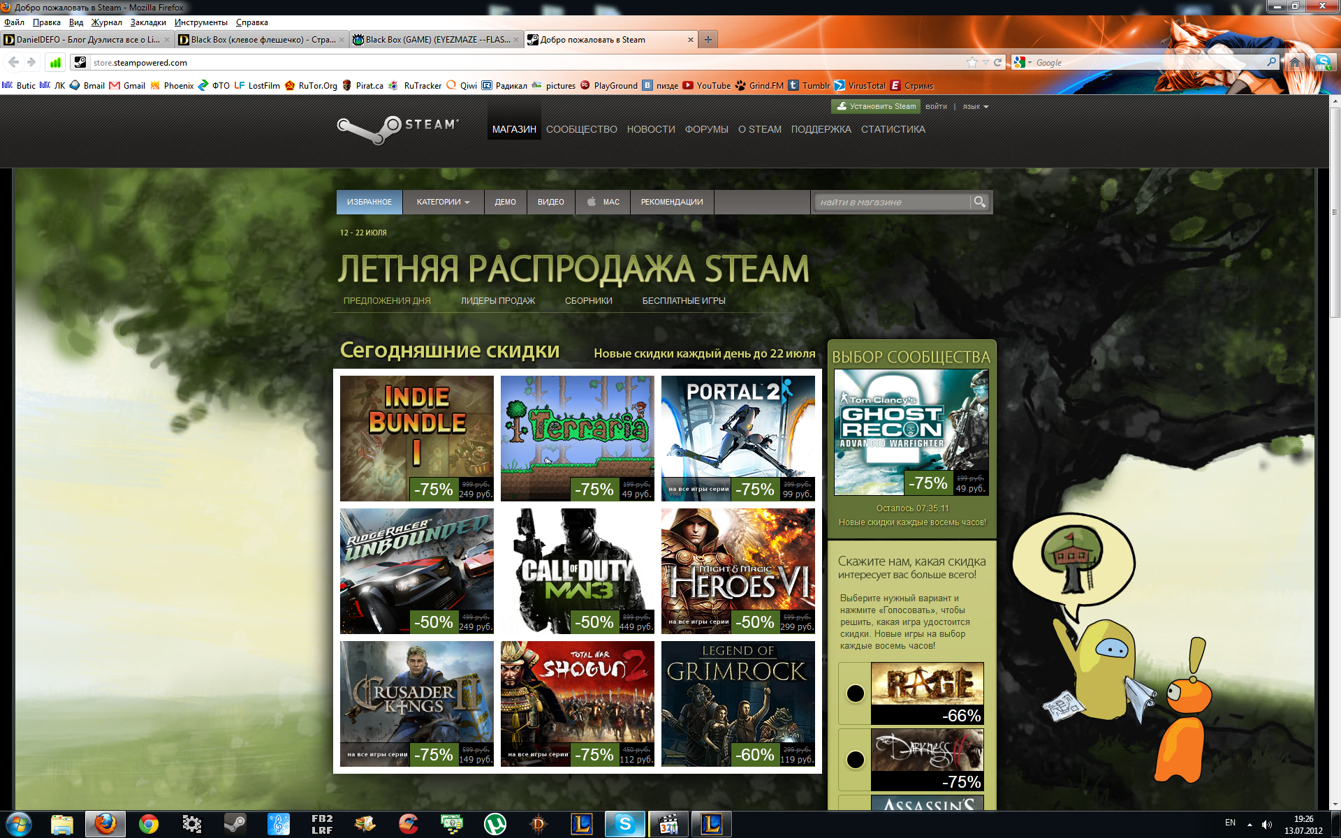The height and width of the screenshot is (838, 1341).
Task: Click the scrollbar down arrow
Action: tap(1334, 804)
